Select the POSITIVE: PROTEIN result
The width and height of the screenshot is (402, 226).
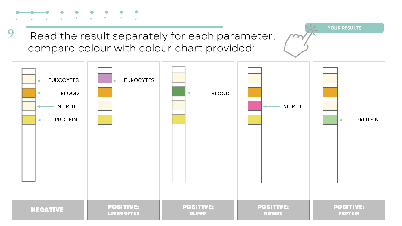349,210
